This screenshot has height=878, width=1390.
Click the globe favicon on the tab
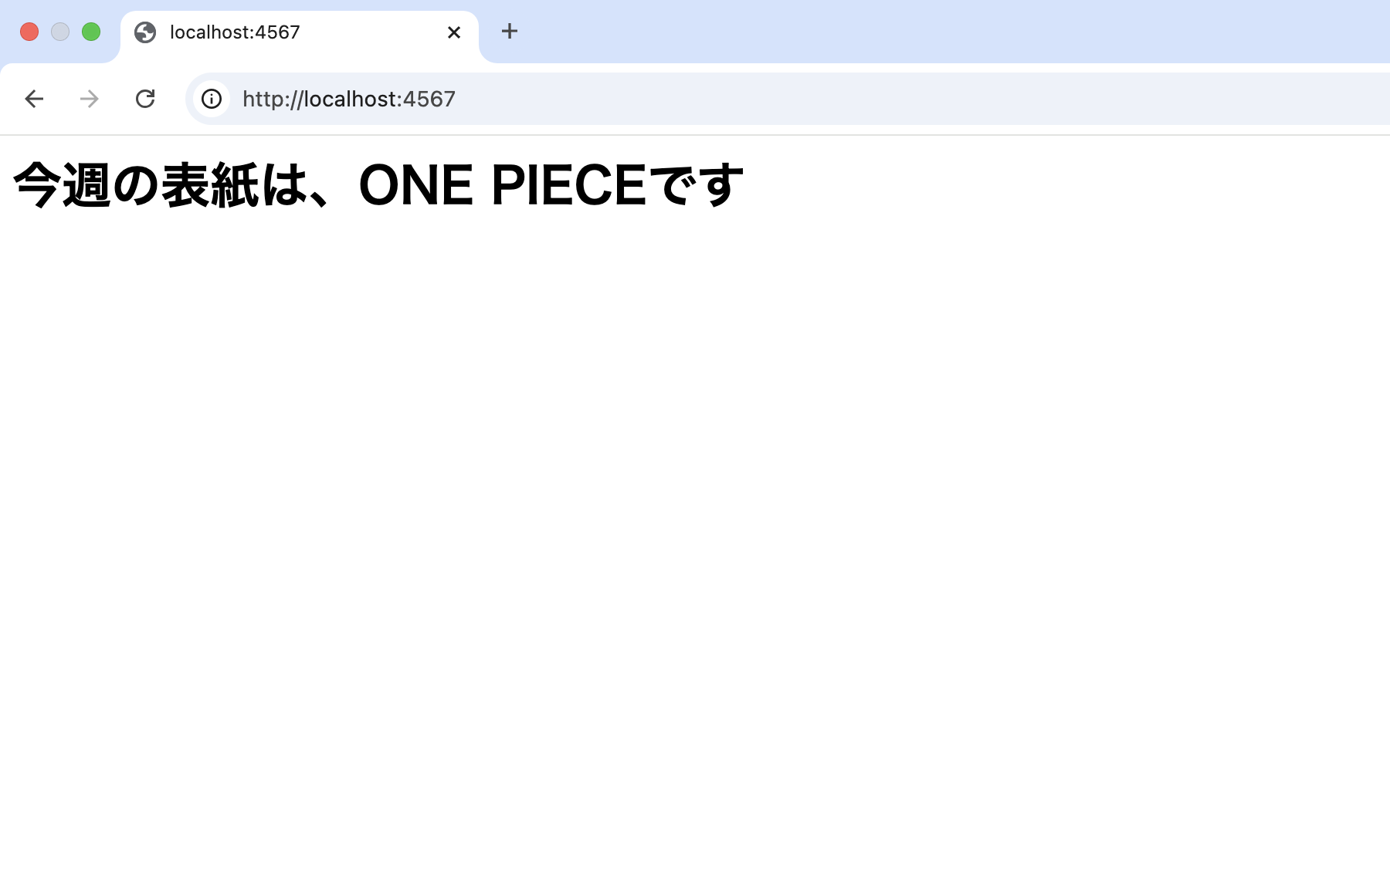[x=145, y=32]
